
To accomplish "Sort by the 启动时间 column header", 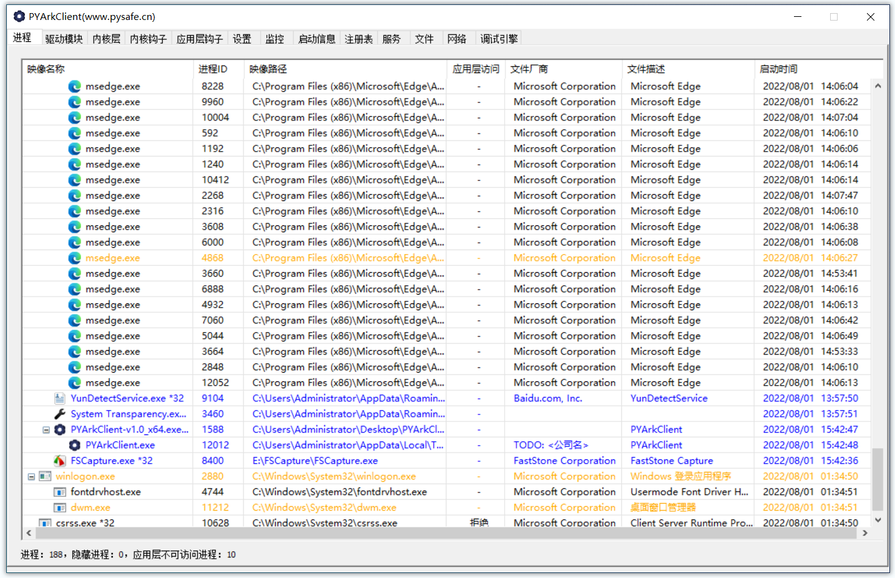I will click(x=778, y=69).
